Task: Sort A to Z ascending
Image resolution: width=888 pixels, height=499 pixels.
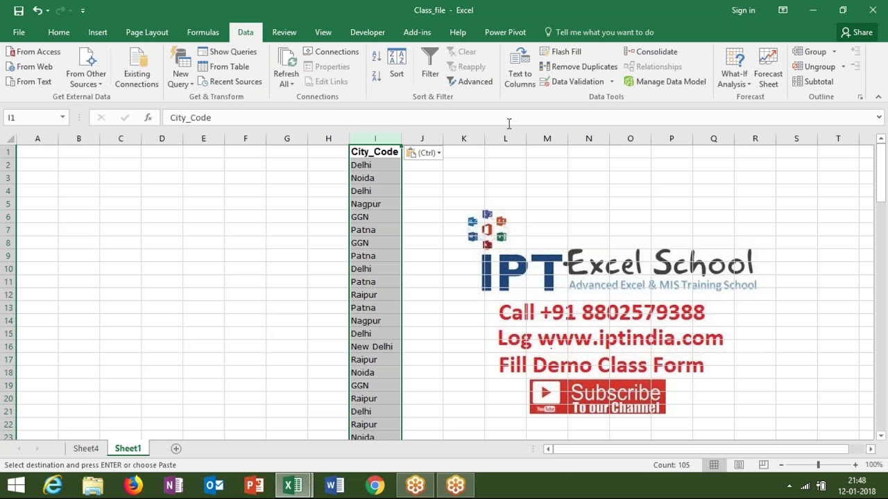Action: [376, 58]
